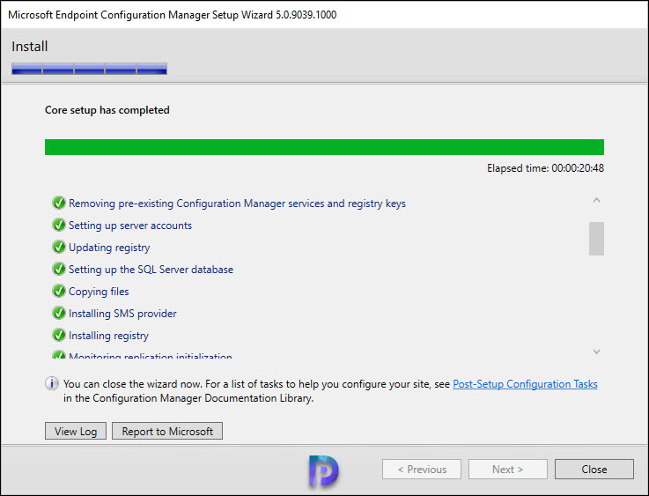This screenshot has width=649, height=496.
Task: Click Report to Microsoft
Action: 167,431
